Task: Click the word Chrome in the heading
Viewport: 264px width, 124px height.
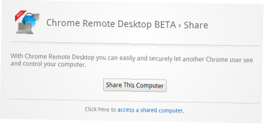Action: pos(63,23)
